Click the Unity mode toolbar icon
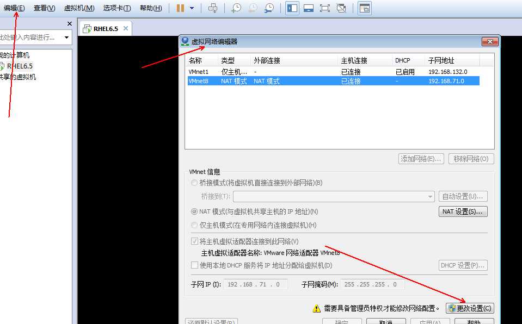 coord(341,8)
